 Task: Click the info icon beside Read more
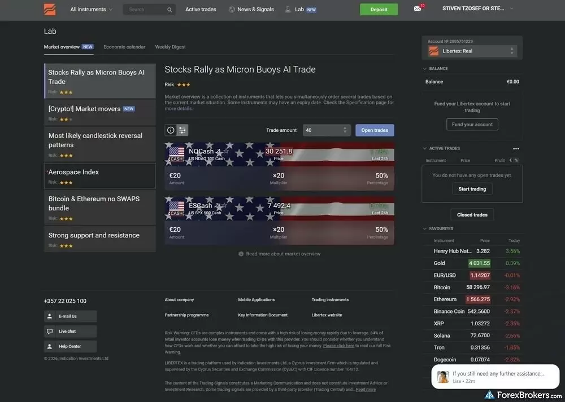[x=241, y=254]
